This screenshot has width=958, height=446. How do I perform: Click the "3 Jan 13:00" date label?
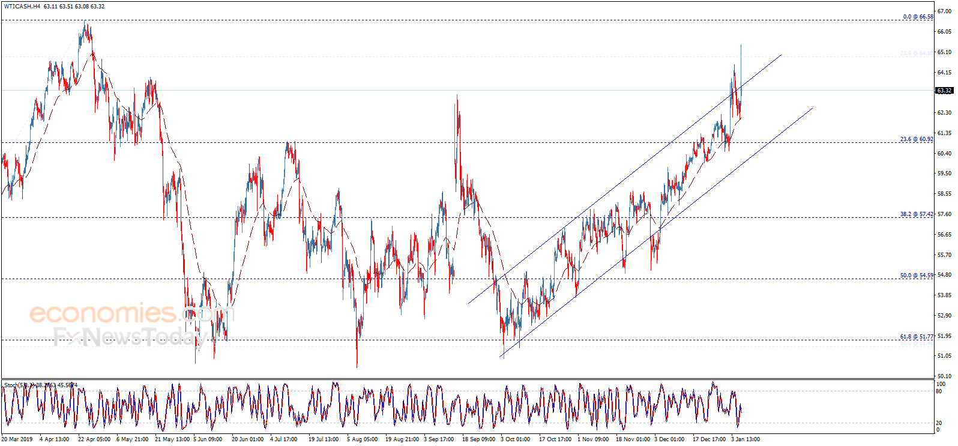(746, 439)
